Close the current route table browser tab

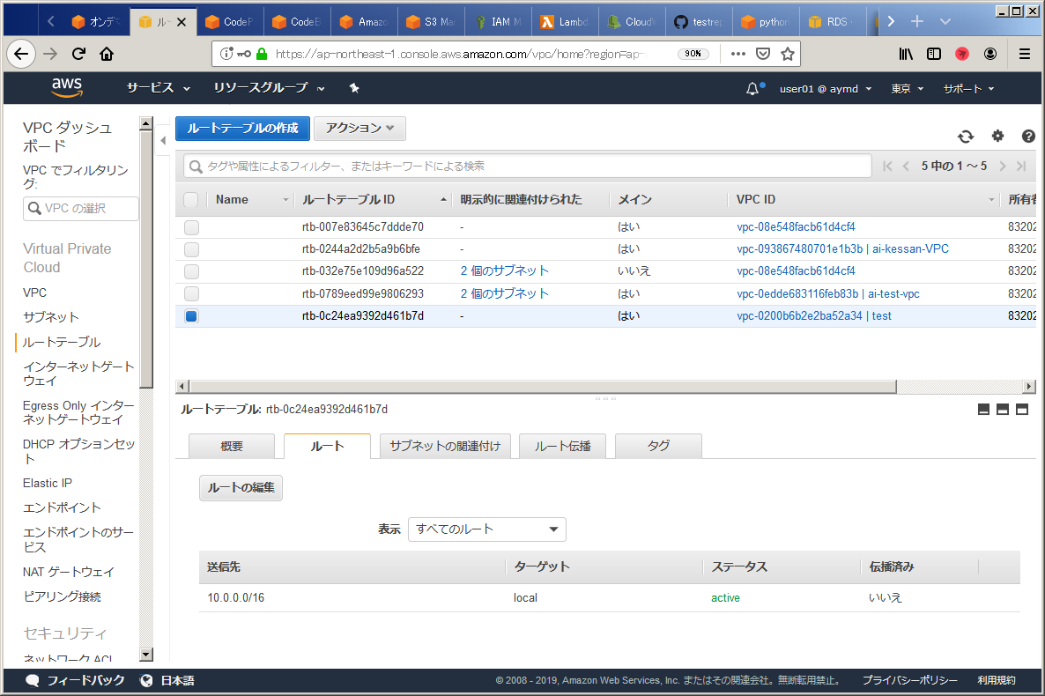pos(182,22)
